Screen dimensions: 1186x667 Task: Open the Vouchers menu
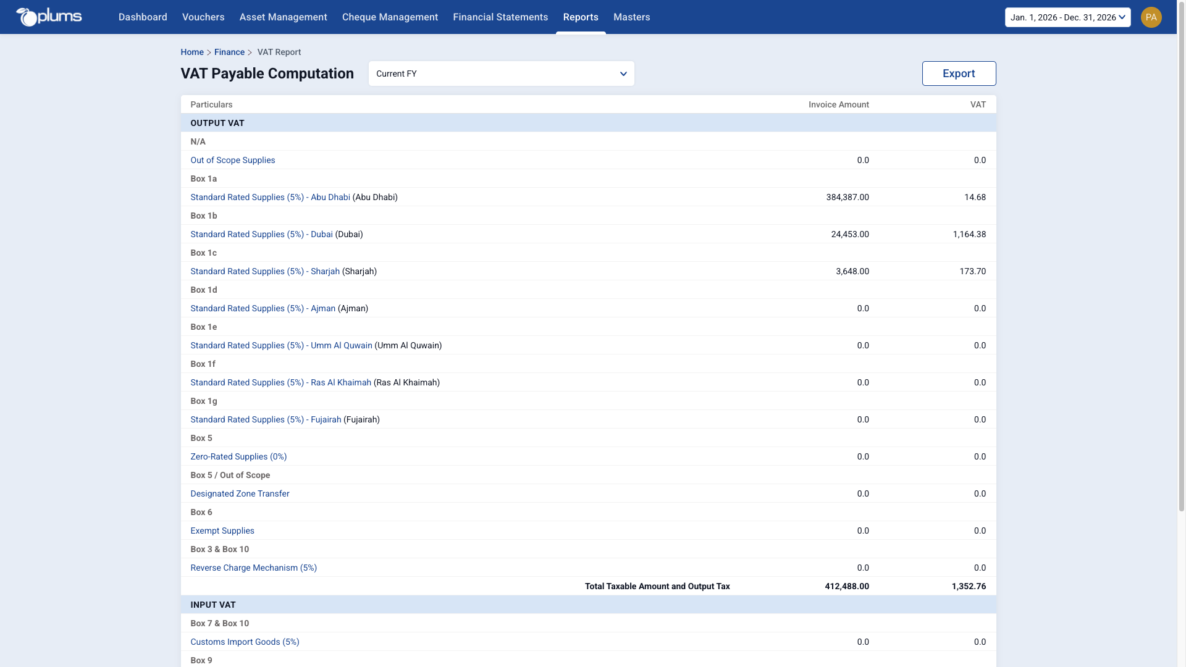coord(203,17)
